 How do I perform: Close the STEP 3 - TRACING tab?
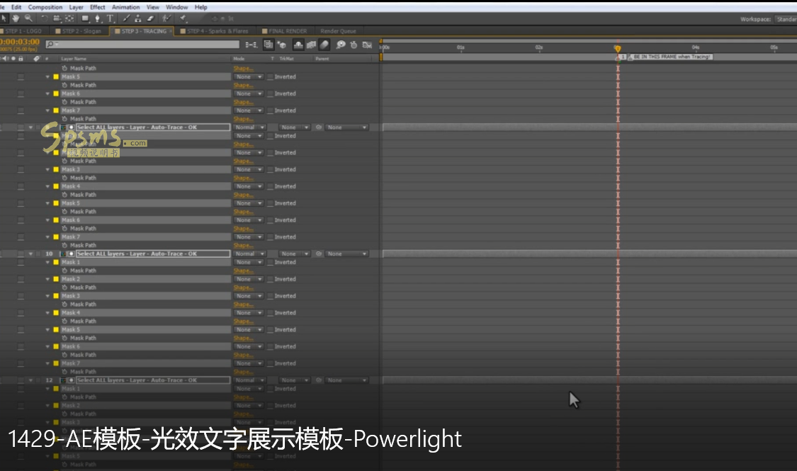coord(171,31)
